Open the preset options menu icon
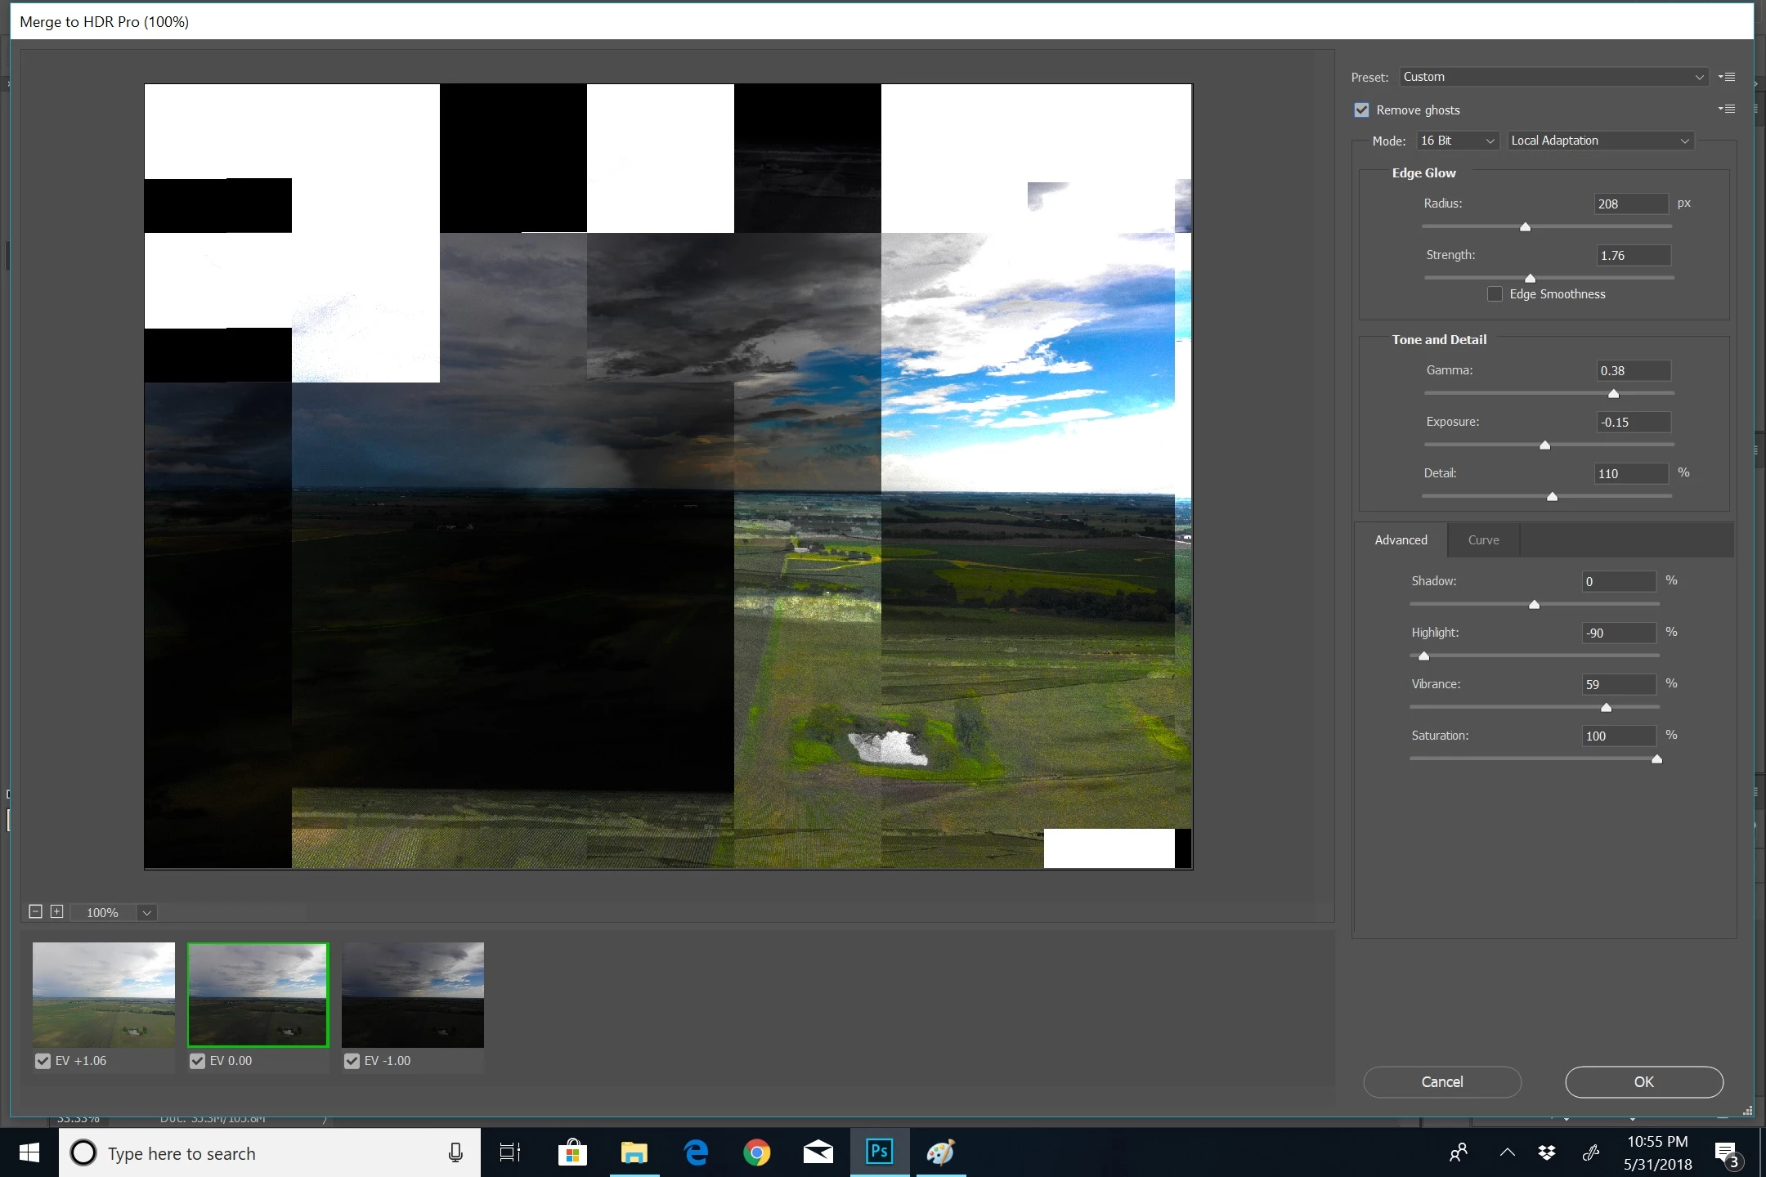Image resolution: width=1766 pixels, height=1177 pixels. (1727, 77)
